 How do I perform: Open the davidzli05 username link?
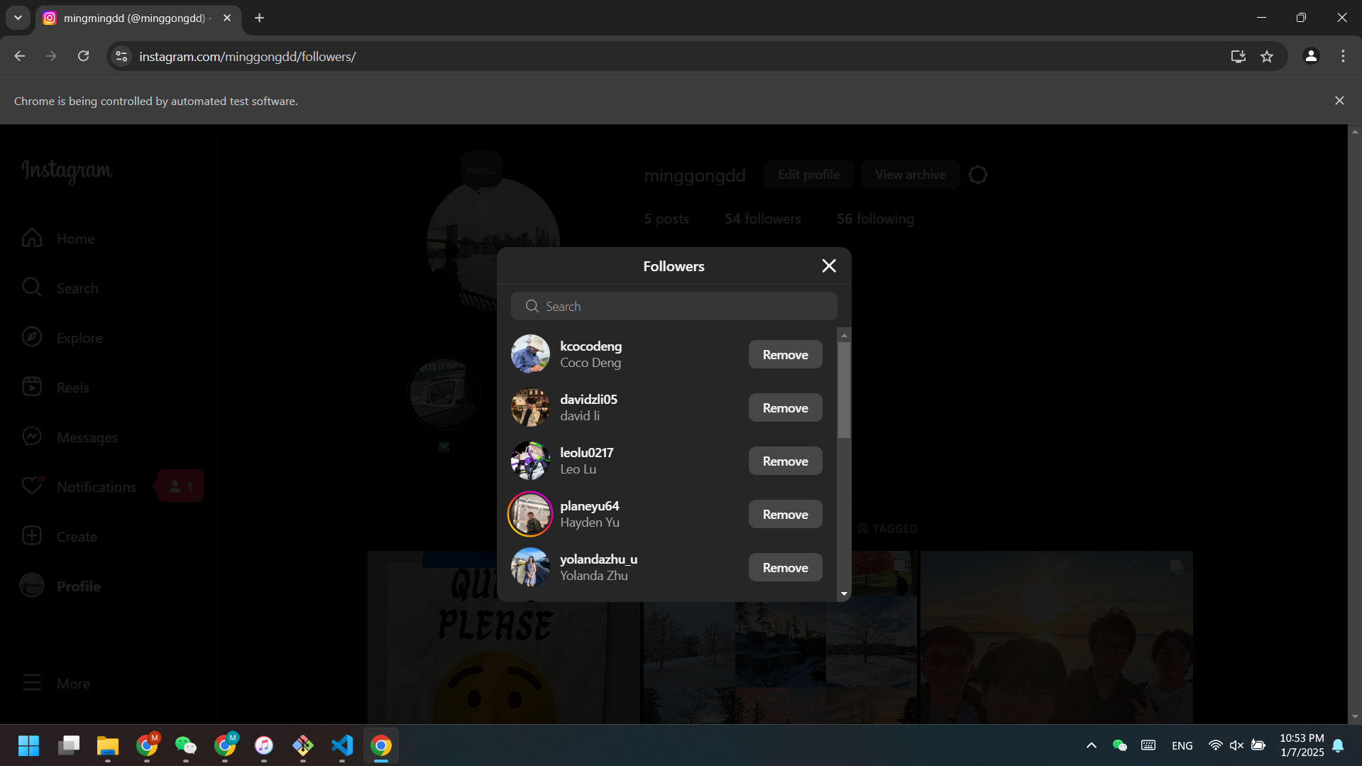coord(588,399)
